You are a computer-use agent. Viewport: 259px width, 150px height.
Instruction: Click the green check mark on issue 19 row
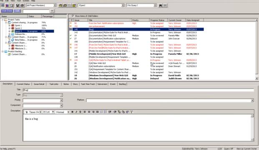(71, 35)
